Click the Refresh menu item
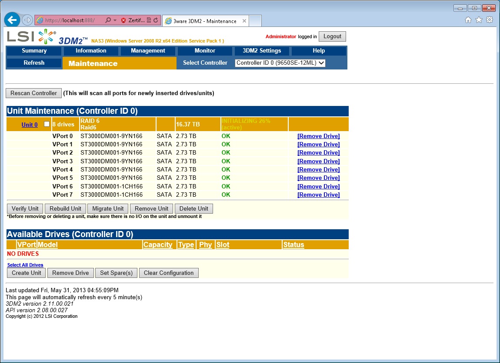The width and height of the screenshot is (500, 363). [34, 63]
